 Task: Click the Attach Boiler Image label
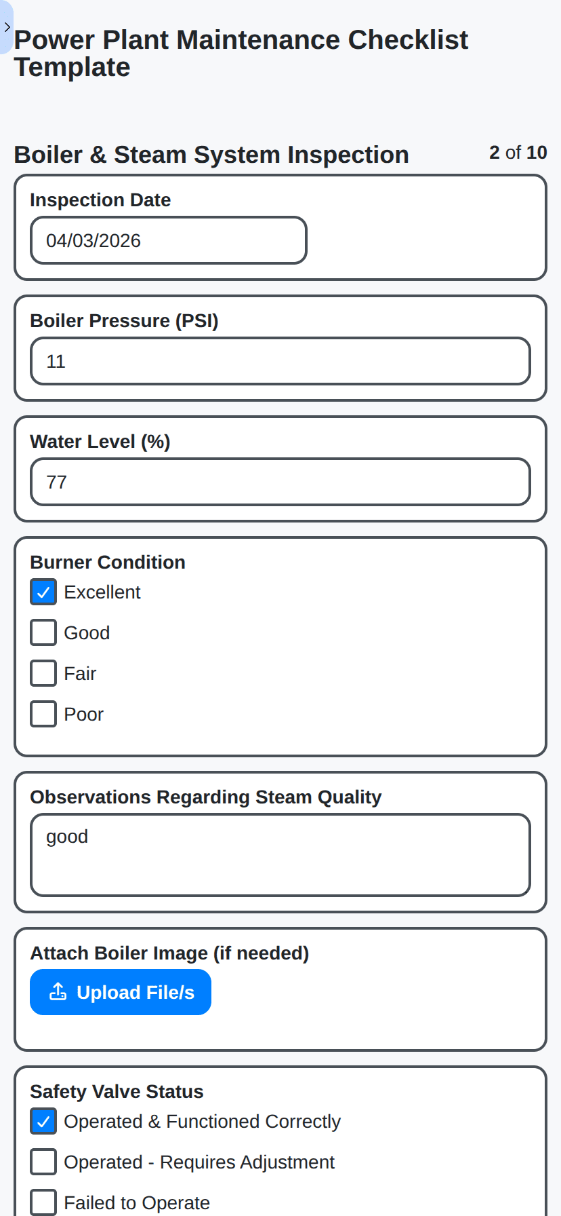click(169, 953)
